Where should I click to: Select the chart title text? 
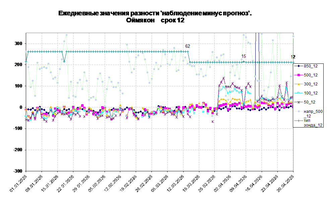pos(155,13)
